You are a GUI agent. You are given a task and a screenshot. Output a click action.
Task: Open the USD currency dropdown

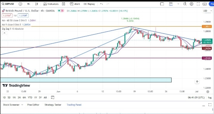point(207,11)
